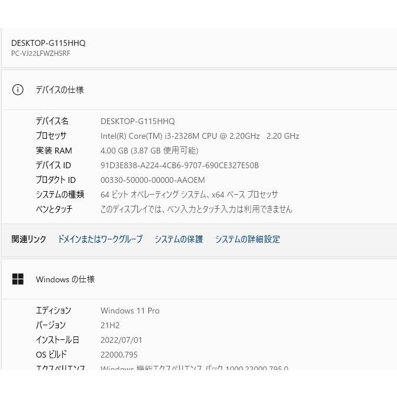397x397 pixels.
Task: Open the システムの保護 link
Action: coord(179,239)
